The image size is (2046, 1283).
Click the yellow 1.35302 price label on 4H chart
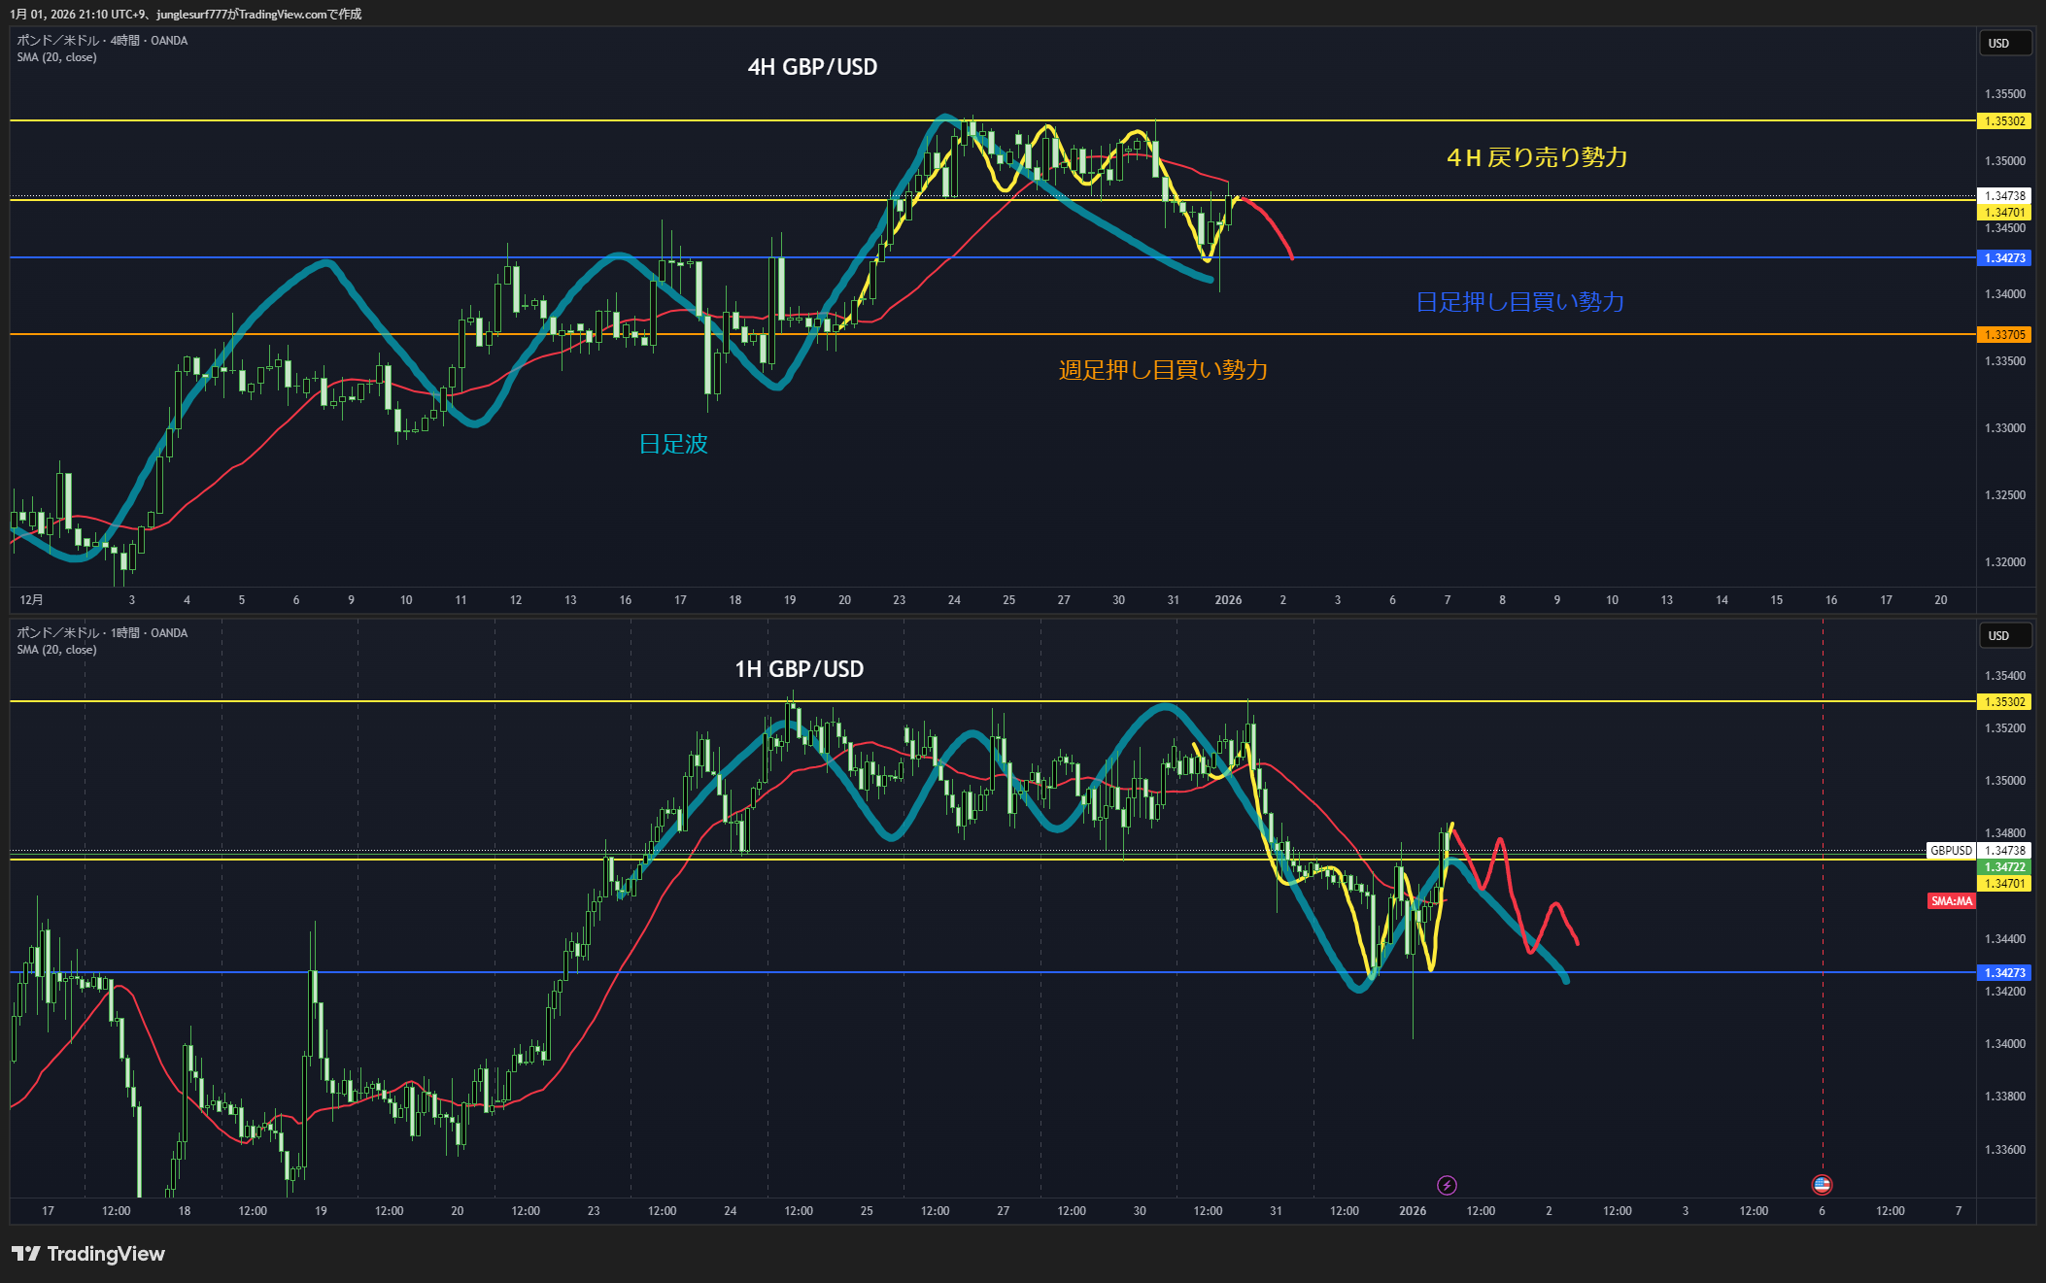click(2004, 121)
